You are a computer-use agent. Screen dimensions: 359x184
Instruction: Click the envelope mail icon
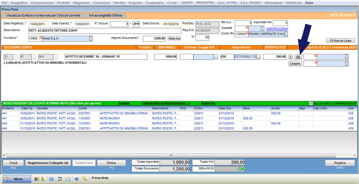(68, 179)
